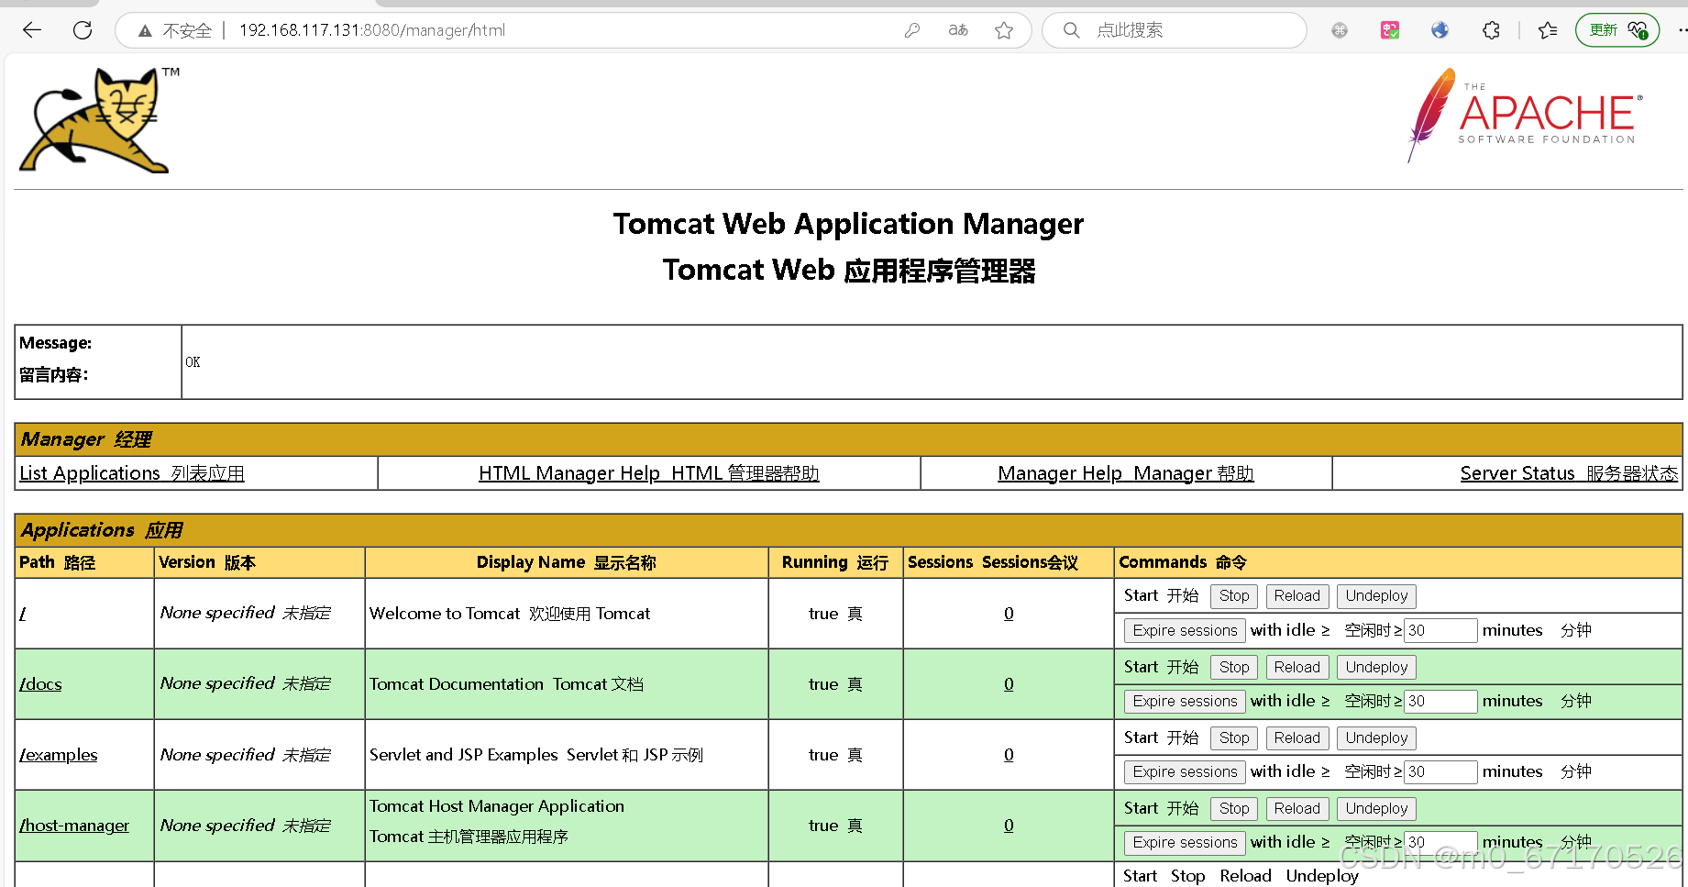Open List Applications link
Screen dimensions: 1688x887
[x=132, y=473]
